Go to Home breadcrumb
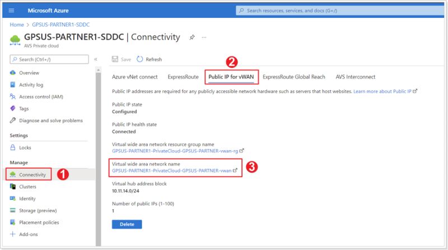This screenshot has height=250, width=448. 17,25
